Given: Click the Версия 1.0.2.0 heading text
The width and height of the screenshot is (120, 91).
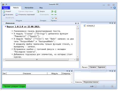Looking at the screenshot, I should click(x=23, y=27).
